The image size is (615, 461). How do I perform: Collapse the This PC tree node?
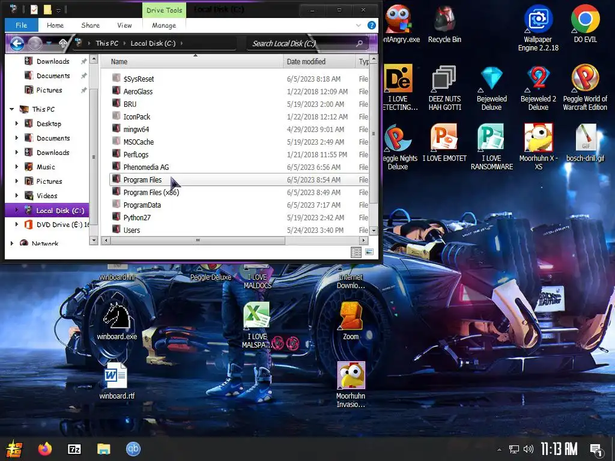pyautogui.click(x=12, y=109)
